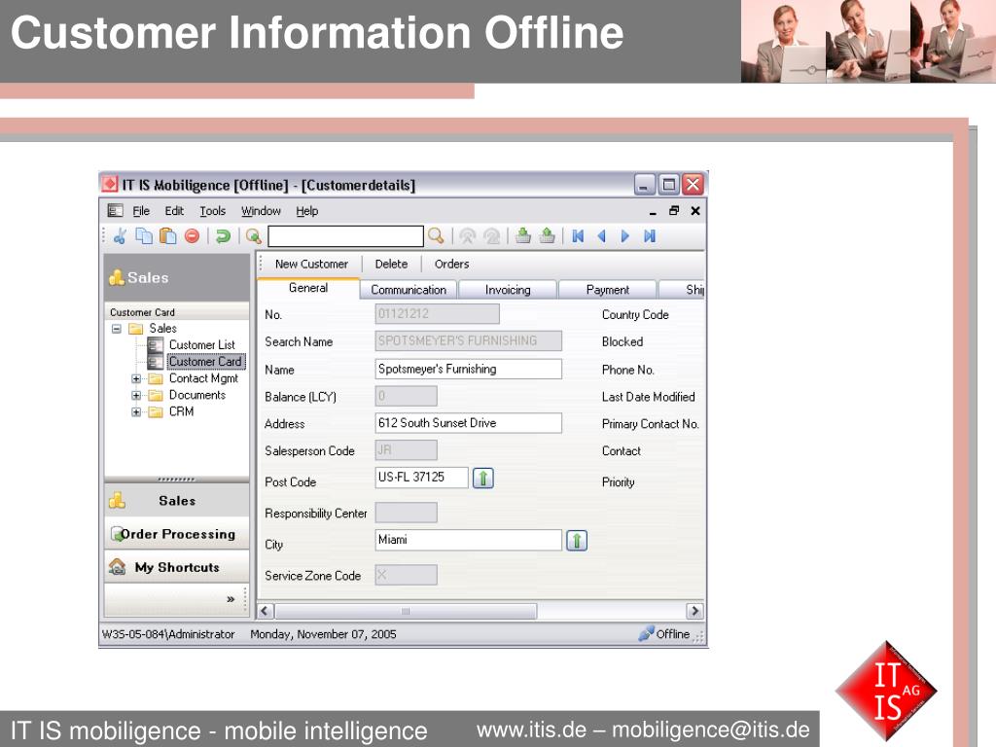This screenshot has height=747, width=996.
Task: Click into the Address input field
Action: tap(468, 423)
